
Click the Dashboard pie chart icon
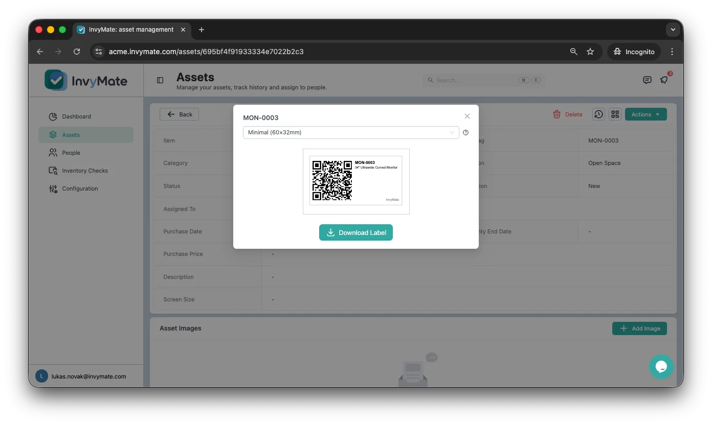point(53,116)
